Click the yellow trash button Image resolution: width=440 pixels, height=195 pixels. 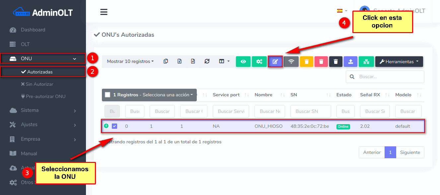point(307,62)
